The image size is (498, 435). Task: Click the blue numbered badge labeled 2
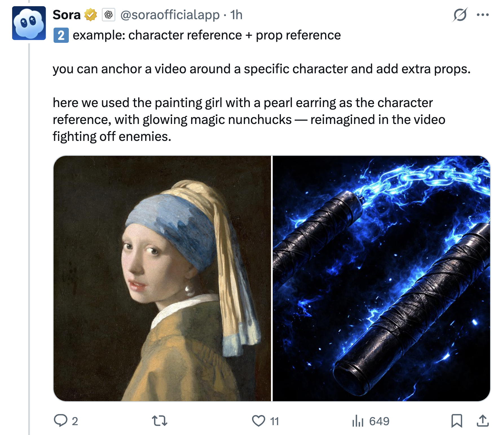pos(61,35)
